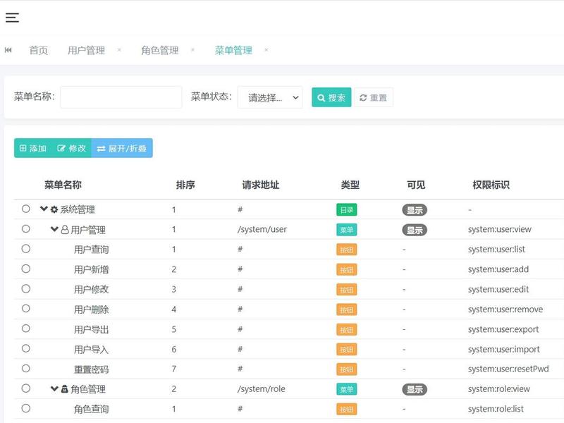Click the 重置 reset button

[374, 97]
